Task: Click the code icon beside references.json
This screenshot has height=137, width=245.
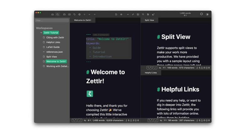Action: pos(44,52)
